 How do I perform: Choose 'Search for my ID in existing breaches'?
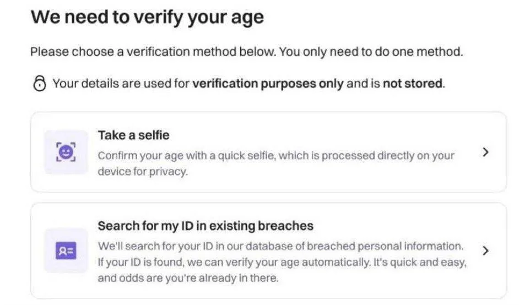coord(206,226)
